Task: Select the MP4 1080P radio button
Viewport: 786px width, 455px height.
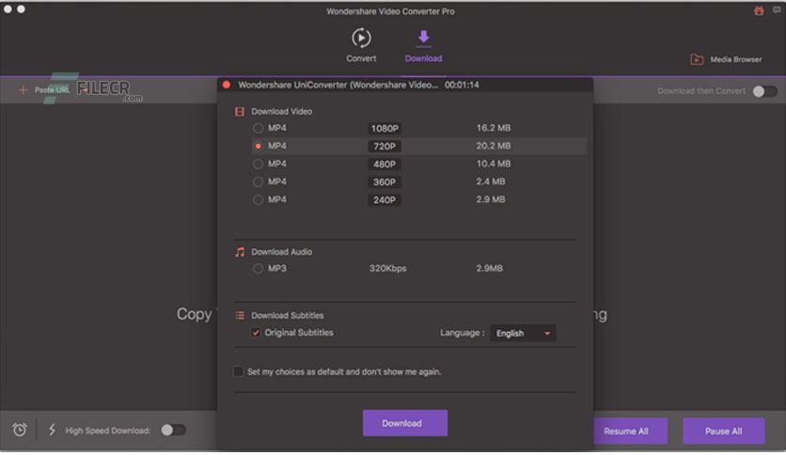Action: [258, 128]
